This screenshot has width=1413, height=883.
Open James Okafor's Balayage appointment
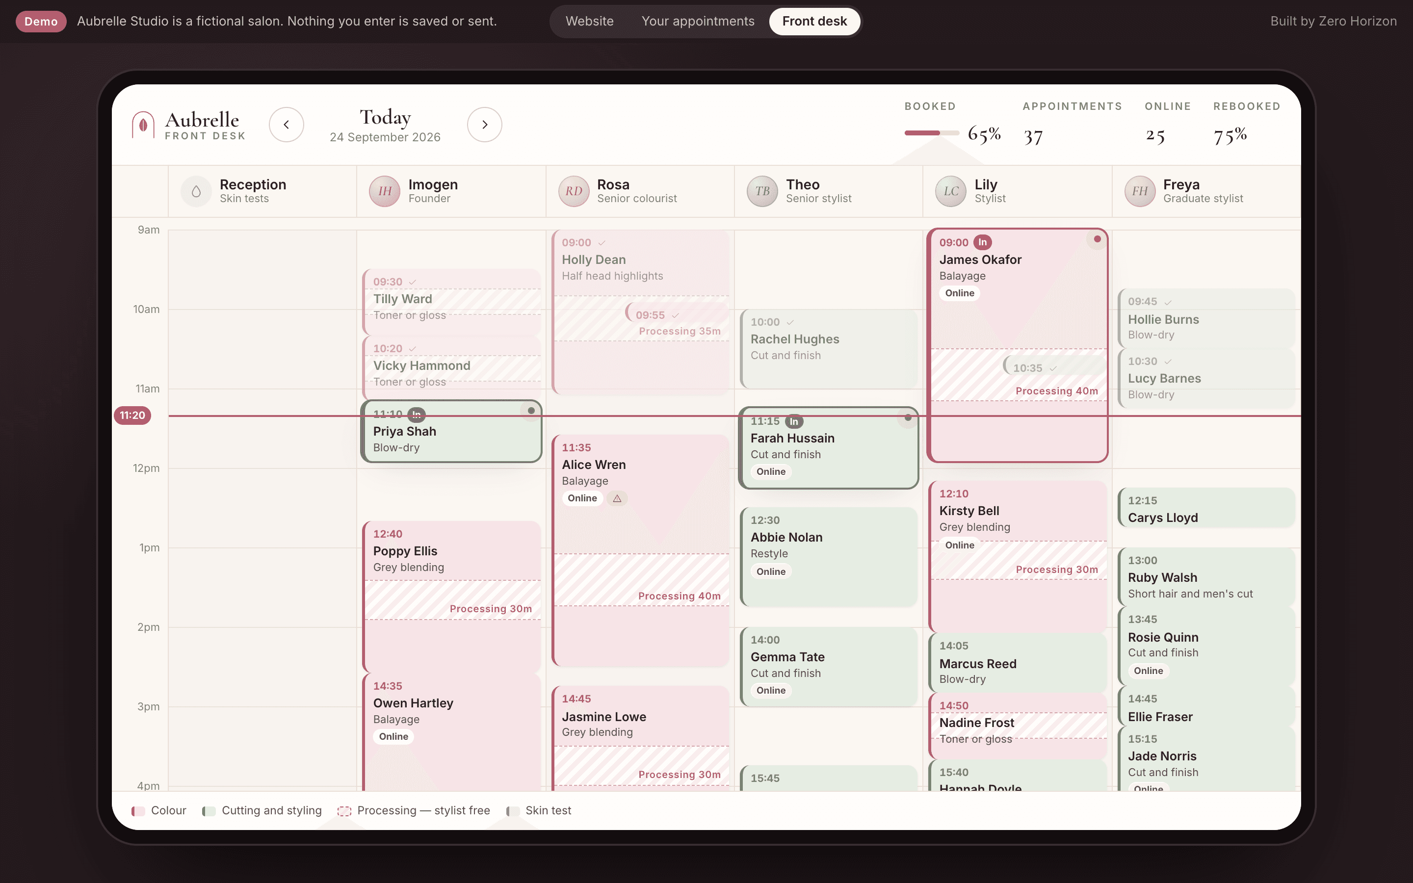pos(1017,344)
